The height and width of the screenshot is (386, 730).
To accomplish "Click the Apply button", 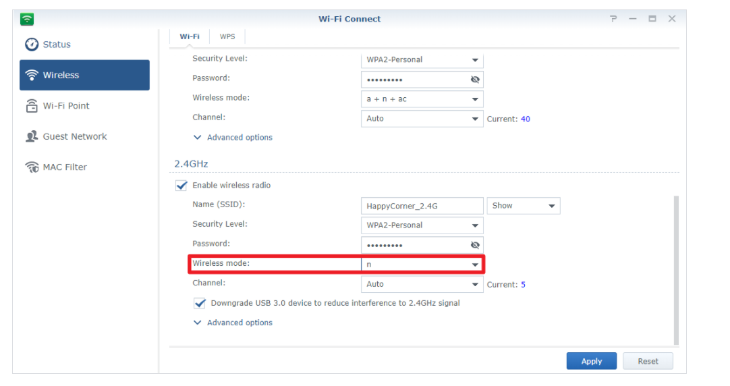I will click(x=591, y=361).
